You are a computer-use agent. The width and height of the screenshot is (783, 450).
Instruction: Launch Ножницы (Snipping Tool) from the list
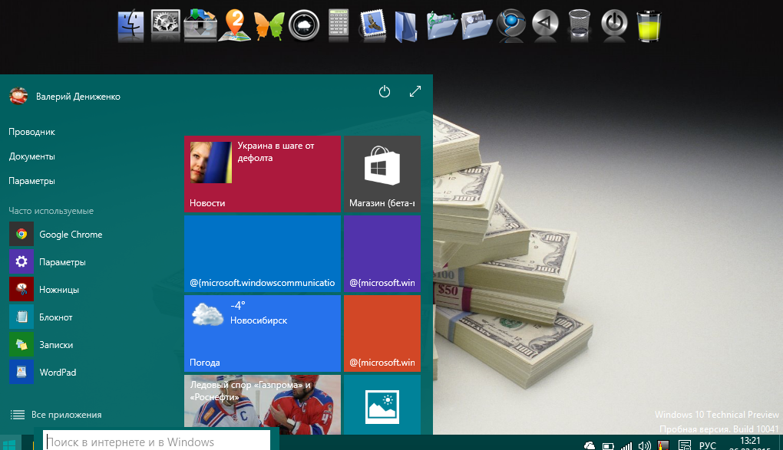pyautogui.click(x=59, y=290)
